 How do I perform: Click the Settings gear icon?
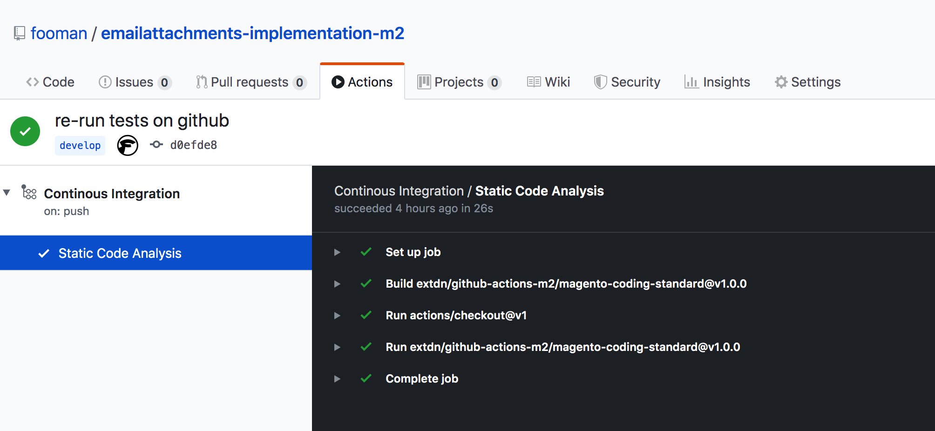pyautogui.click(x=781, y=82)
